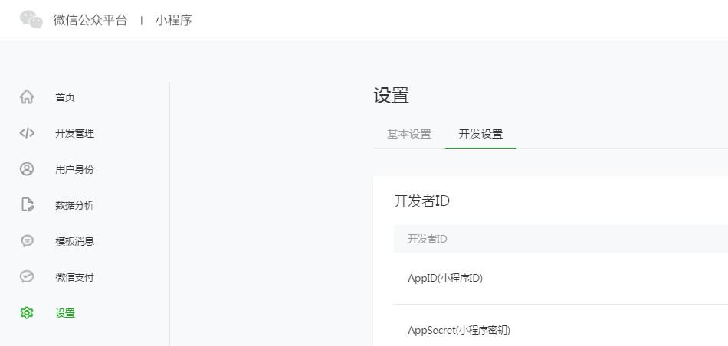Open the 首页 menu item
The width and height of the screenshot is (728, 346).
point(65,97)
